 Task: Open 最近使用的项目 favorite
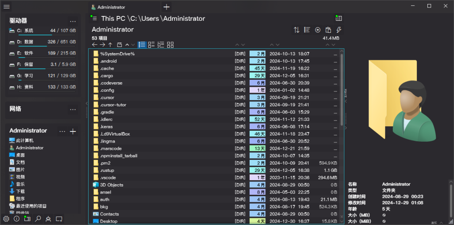coord(28,206)
